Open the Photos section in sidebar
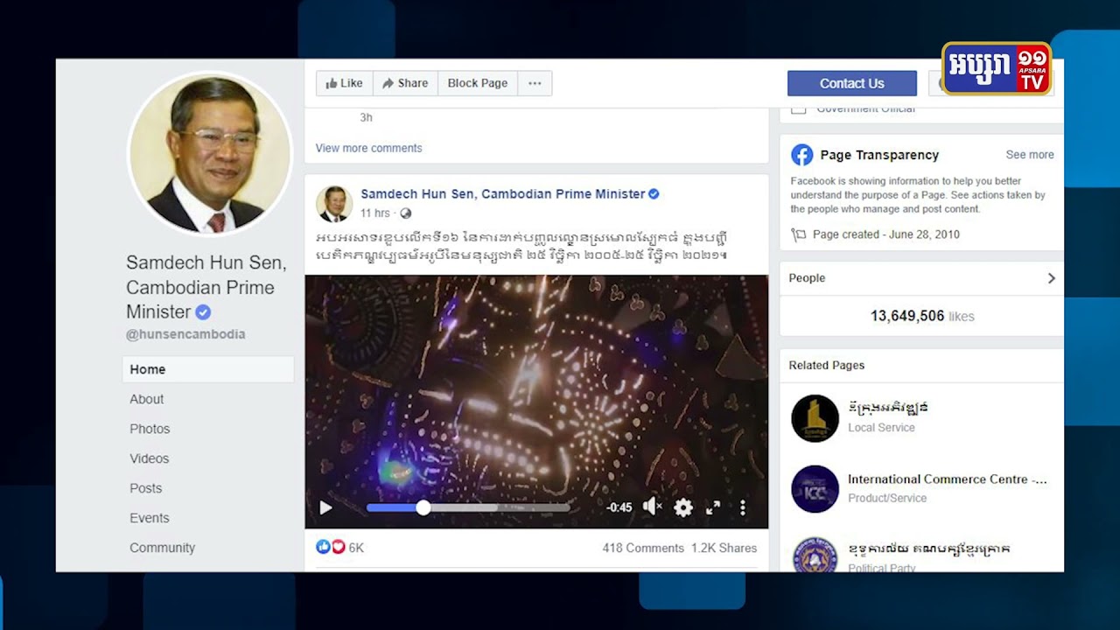 point(150,429)
